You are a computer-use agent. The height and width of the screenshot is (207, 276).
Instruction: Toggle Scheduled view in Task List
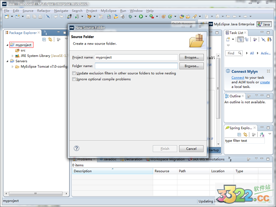[x=247, y=39]
